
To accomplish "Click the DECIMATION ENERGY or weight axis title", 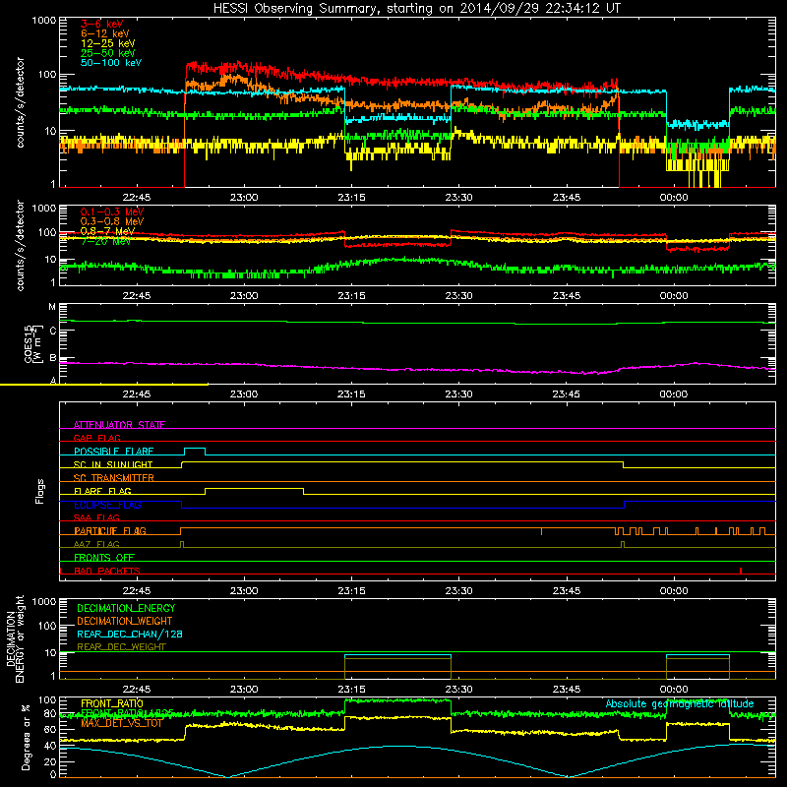I will click(15, 638).
